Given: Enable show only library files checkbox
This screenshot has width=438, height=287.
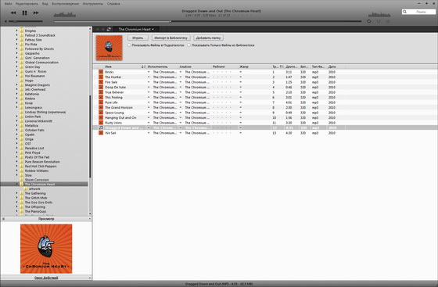Looking at the screenshot, I should (188, 45).
